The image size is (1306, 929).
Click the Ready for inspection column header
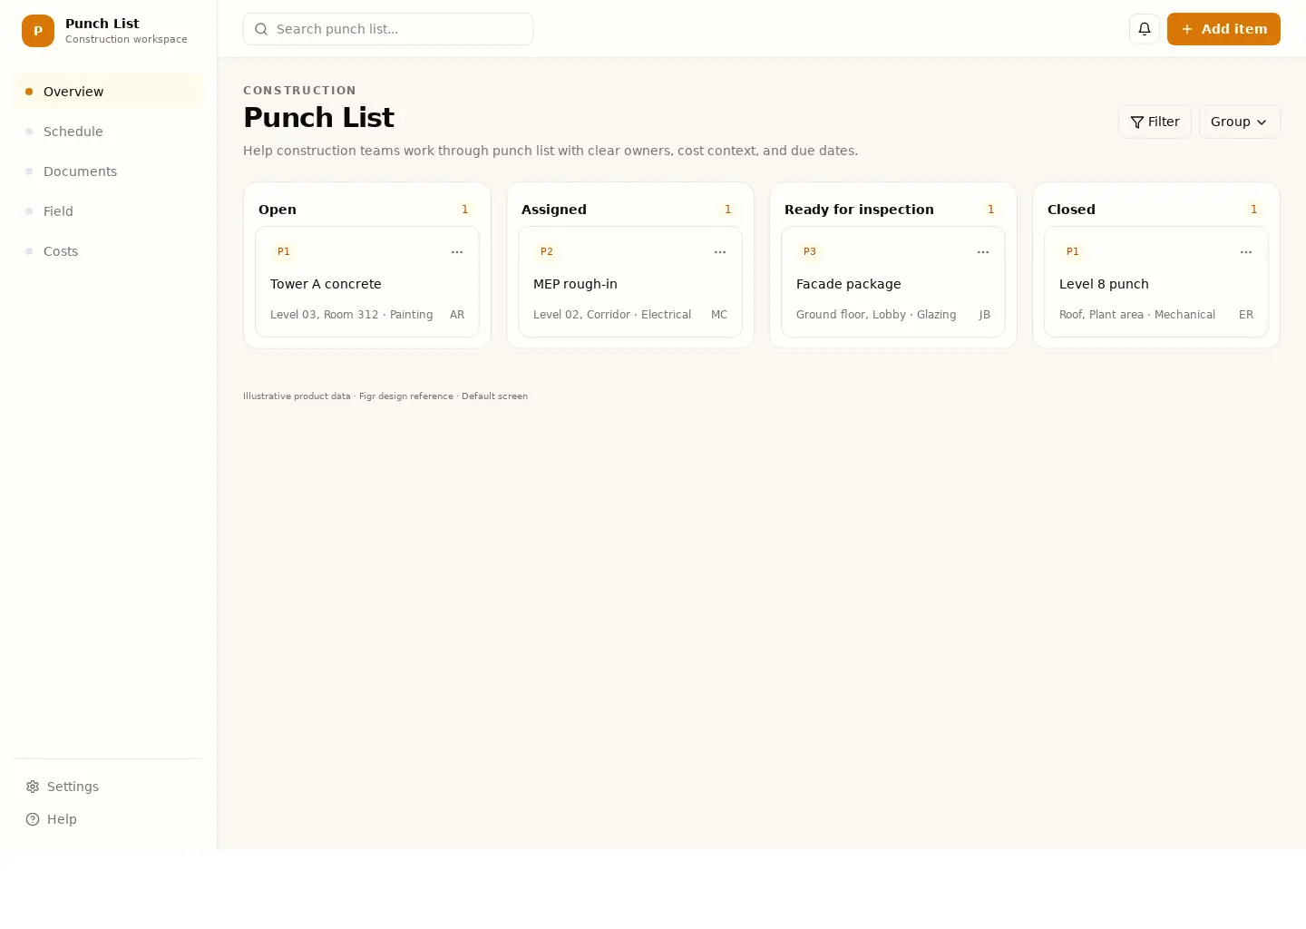click(859, 210)
